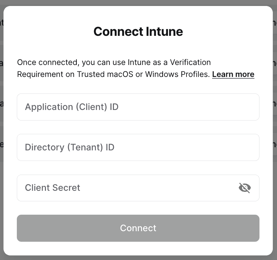The image size is (277, 260).
Task: Show the hidden Client Secret value
Action: [x=244, y=188]
